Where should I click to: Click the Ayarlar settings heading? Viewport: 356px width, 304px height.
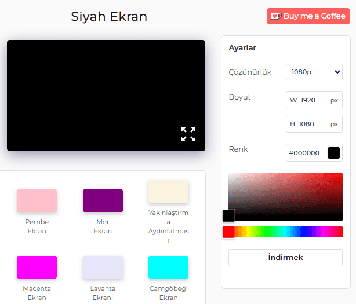coord(242,48)
